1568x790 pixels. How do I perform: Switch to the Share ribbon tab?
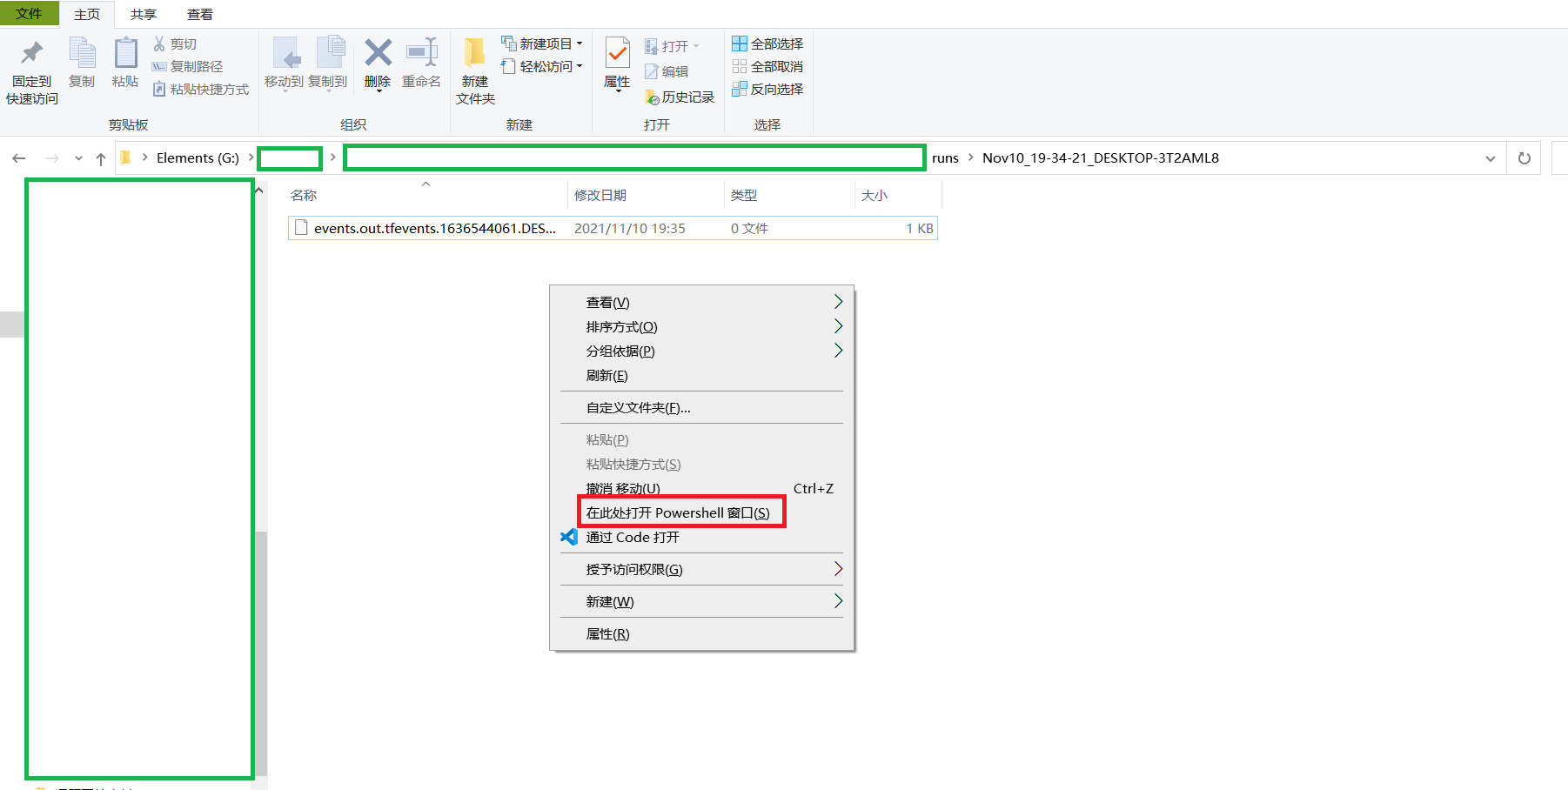pos(144,14)
